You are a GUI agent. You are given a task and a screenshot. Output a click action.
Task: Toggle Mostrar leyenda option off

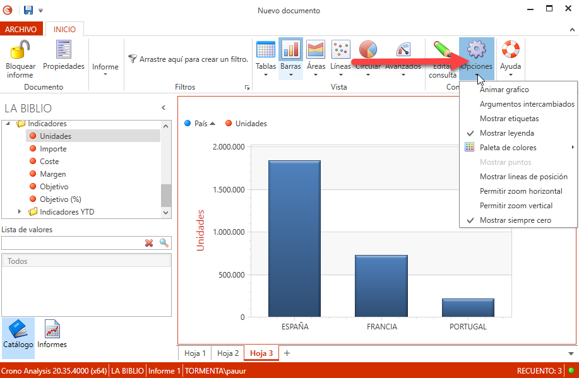[506, 133]
